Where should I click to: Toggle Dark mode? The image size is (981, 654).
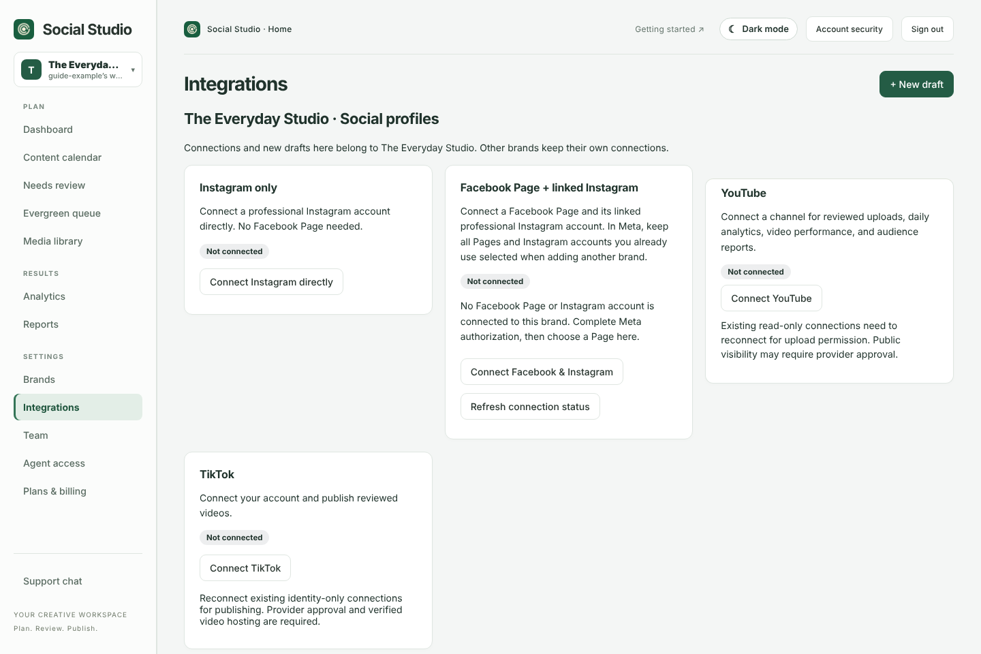pos(758,29)
